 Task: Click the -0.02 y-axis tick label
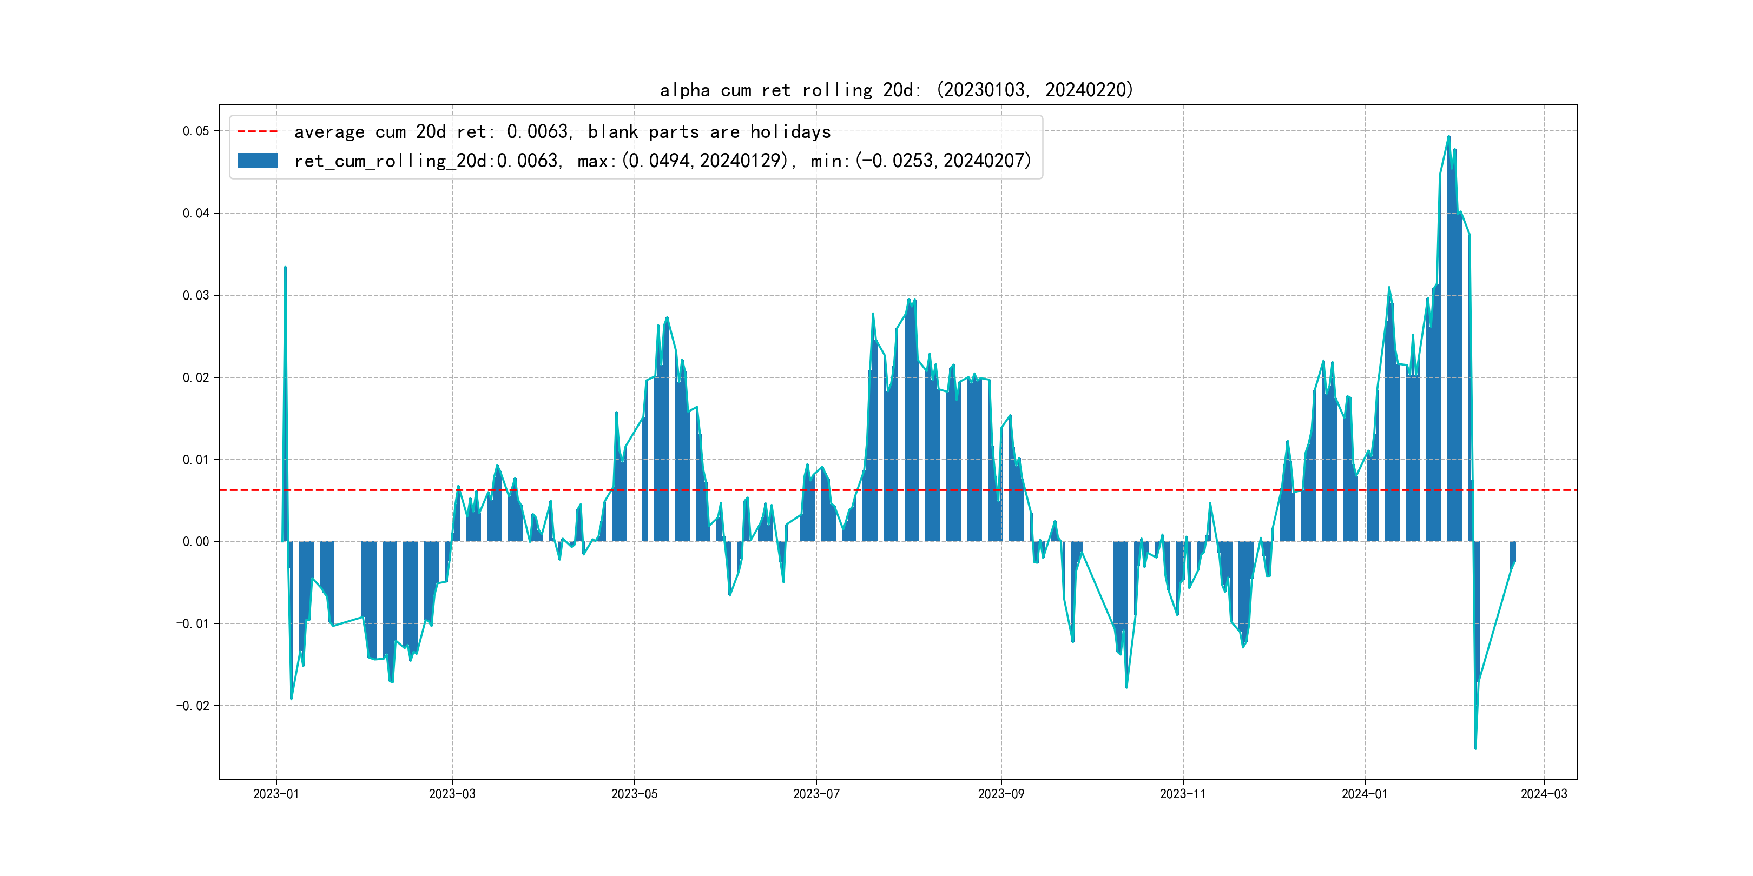193,705
